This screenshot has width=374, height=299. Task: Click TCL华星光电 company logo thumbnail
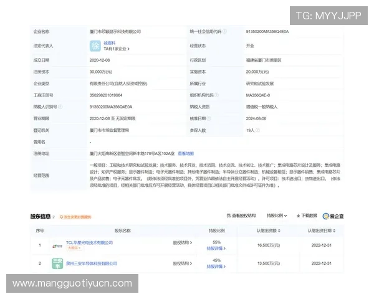tap(57, 246)
